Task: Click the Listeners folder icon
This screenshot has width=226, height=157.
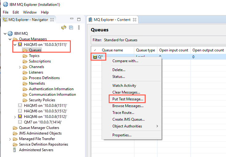Action: [x=25, y=72]
